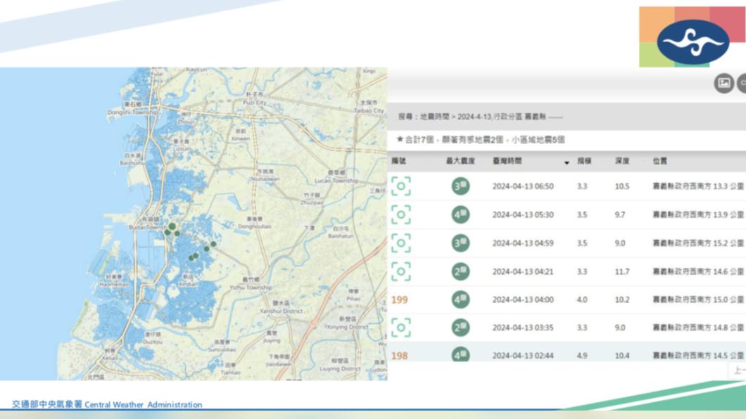The width and height of the screenshot is (746, 419).
Task: Click the Puzi City label on the map
Action: (254, 103)
